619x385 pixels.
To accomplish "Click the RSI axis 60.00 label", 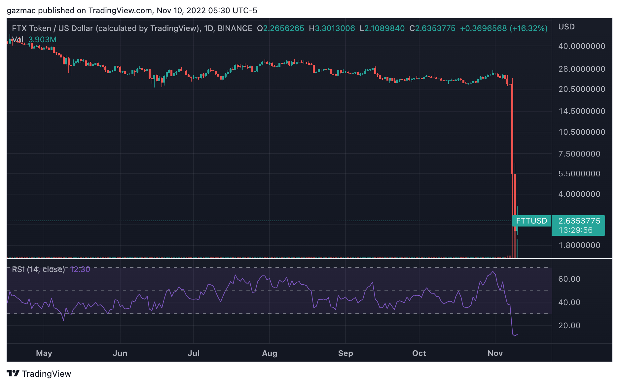I will click(569, 279).
